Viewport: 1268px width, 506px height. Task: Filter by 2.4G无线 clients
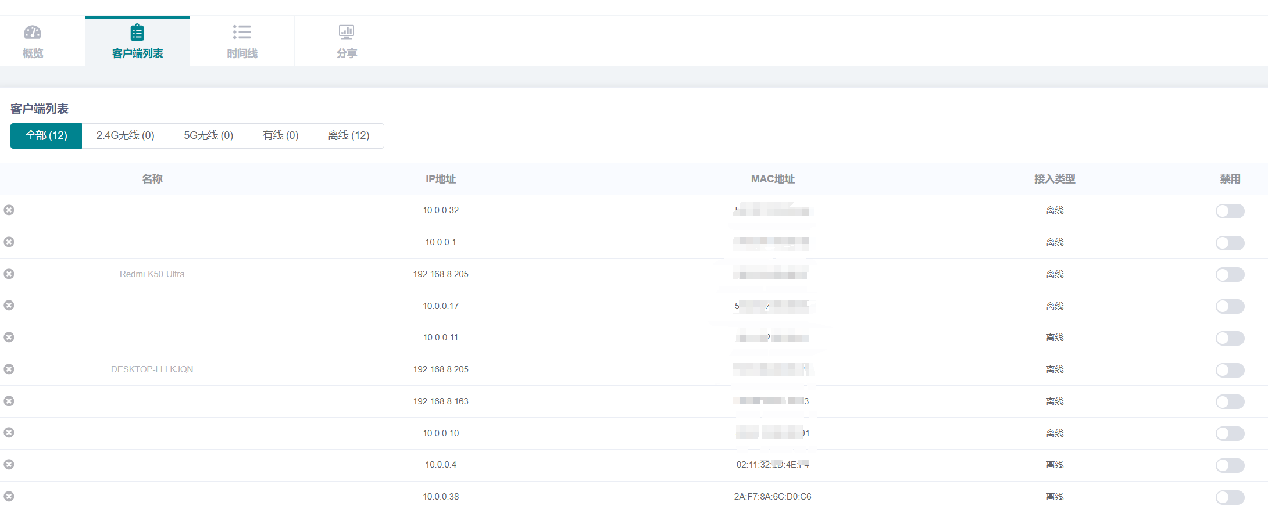tap(125, 135)
